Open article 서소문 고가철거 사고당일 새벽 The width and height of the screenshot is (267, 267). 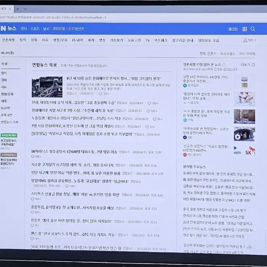pyautogui.click(x=72, y=165)
